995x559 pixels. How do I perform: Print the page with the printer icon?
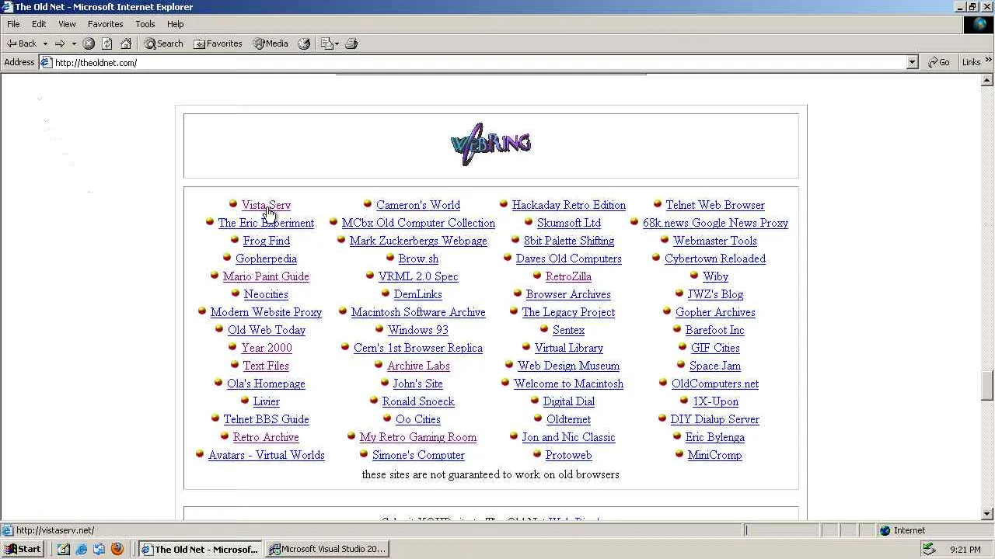click(x=351, y=43)
